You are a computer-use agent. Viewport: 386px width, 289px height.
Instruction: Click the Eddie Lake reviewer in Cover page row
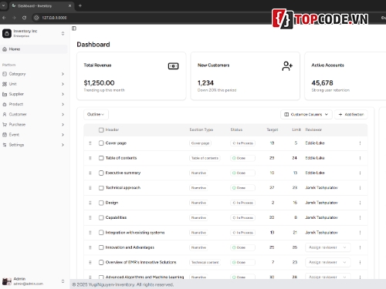pos(315,143)
